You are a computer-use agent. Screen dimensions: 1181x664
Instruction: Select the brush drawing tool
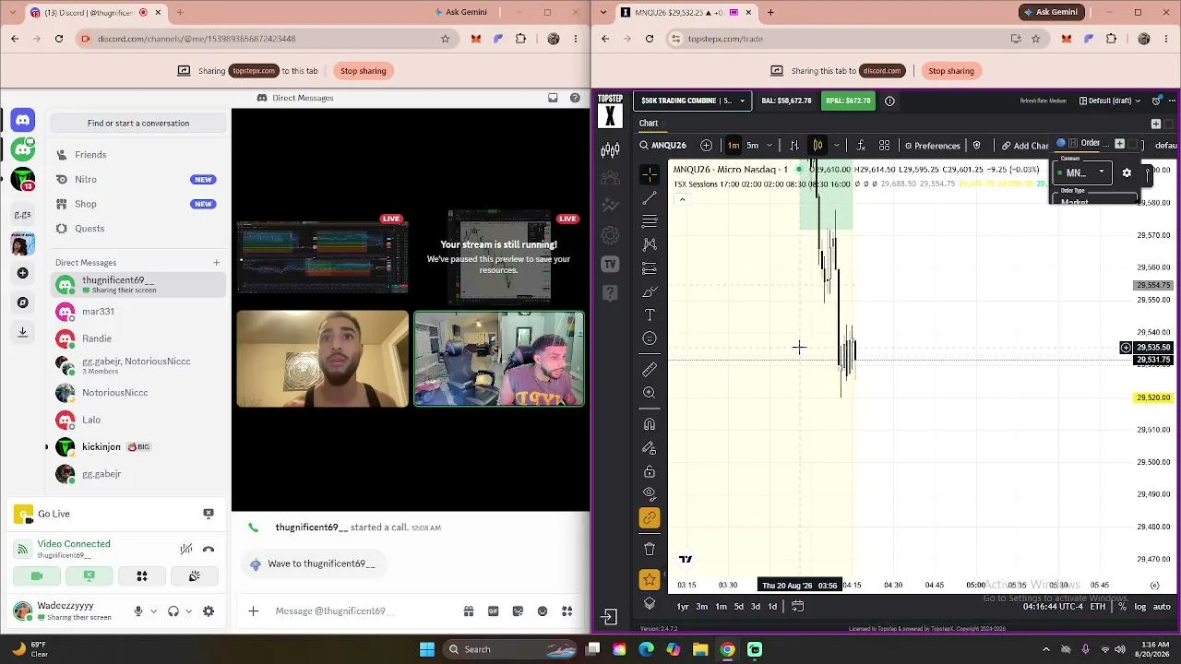(x=650, y=291)
